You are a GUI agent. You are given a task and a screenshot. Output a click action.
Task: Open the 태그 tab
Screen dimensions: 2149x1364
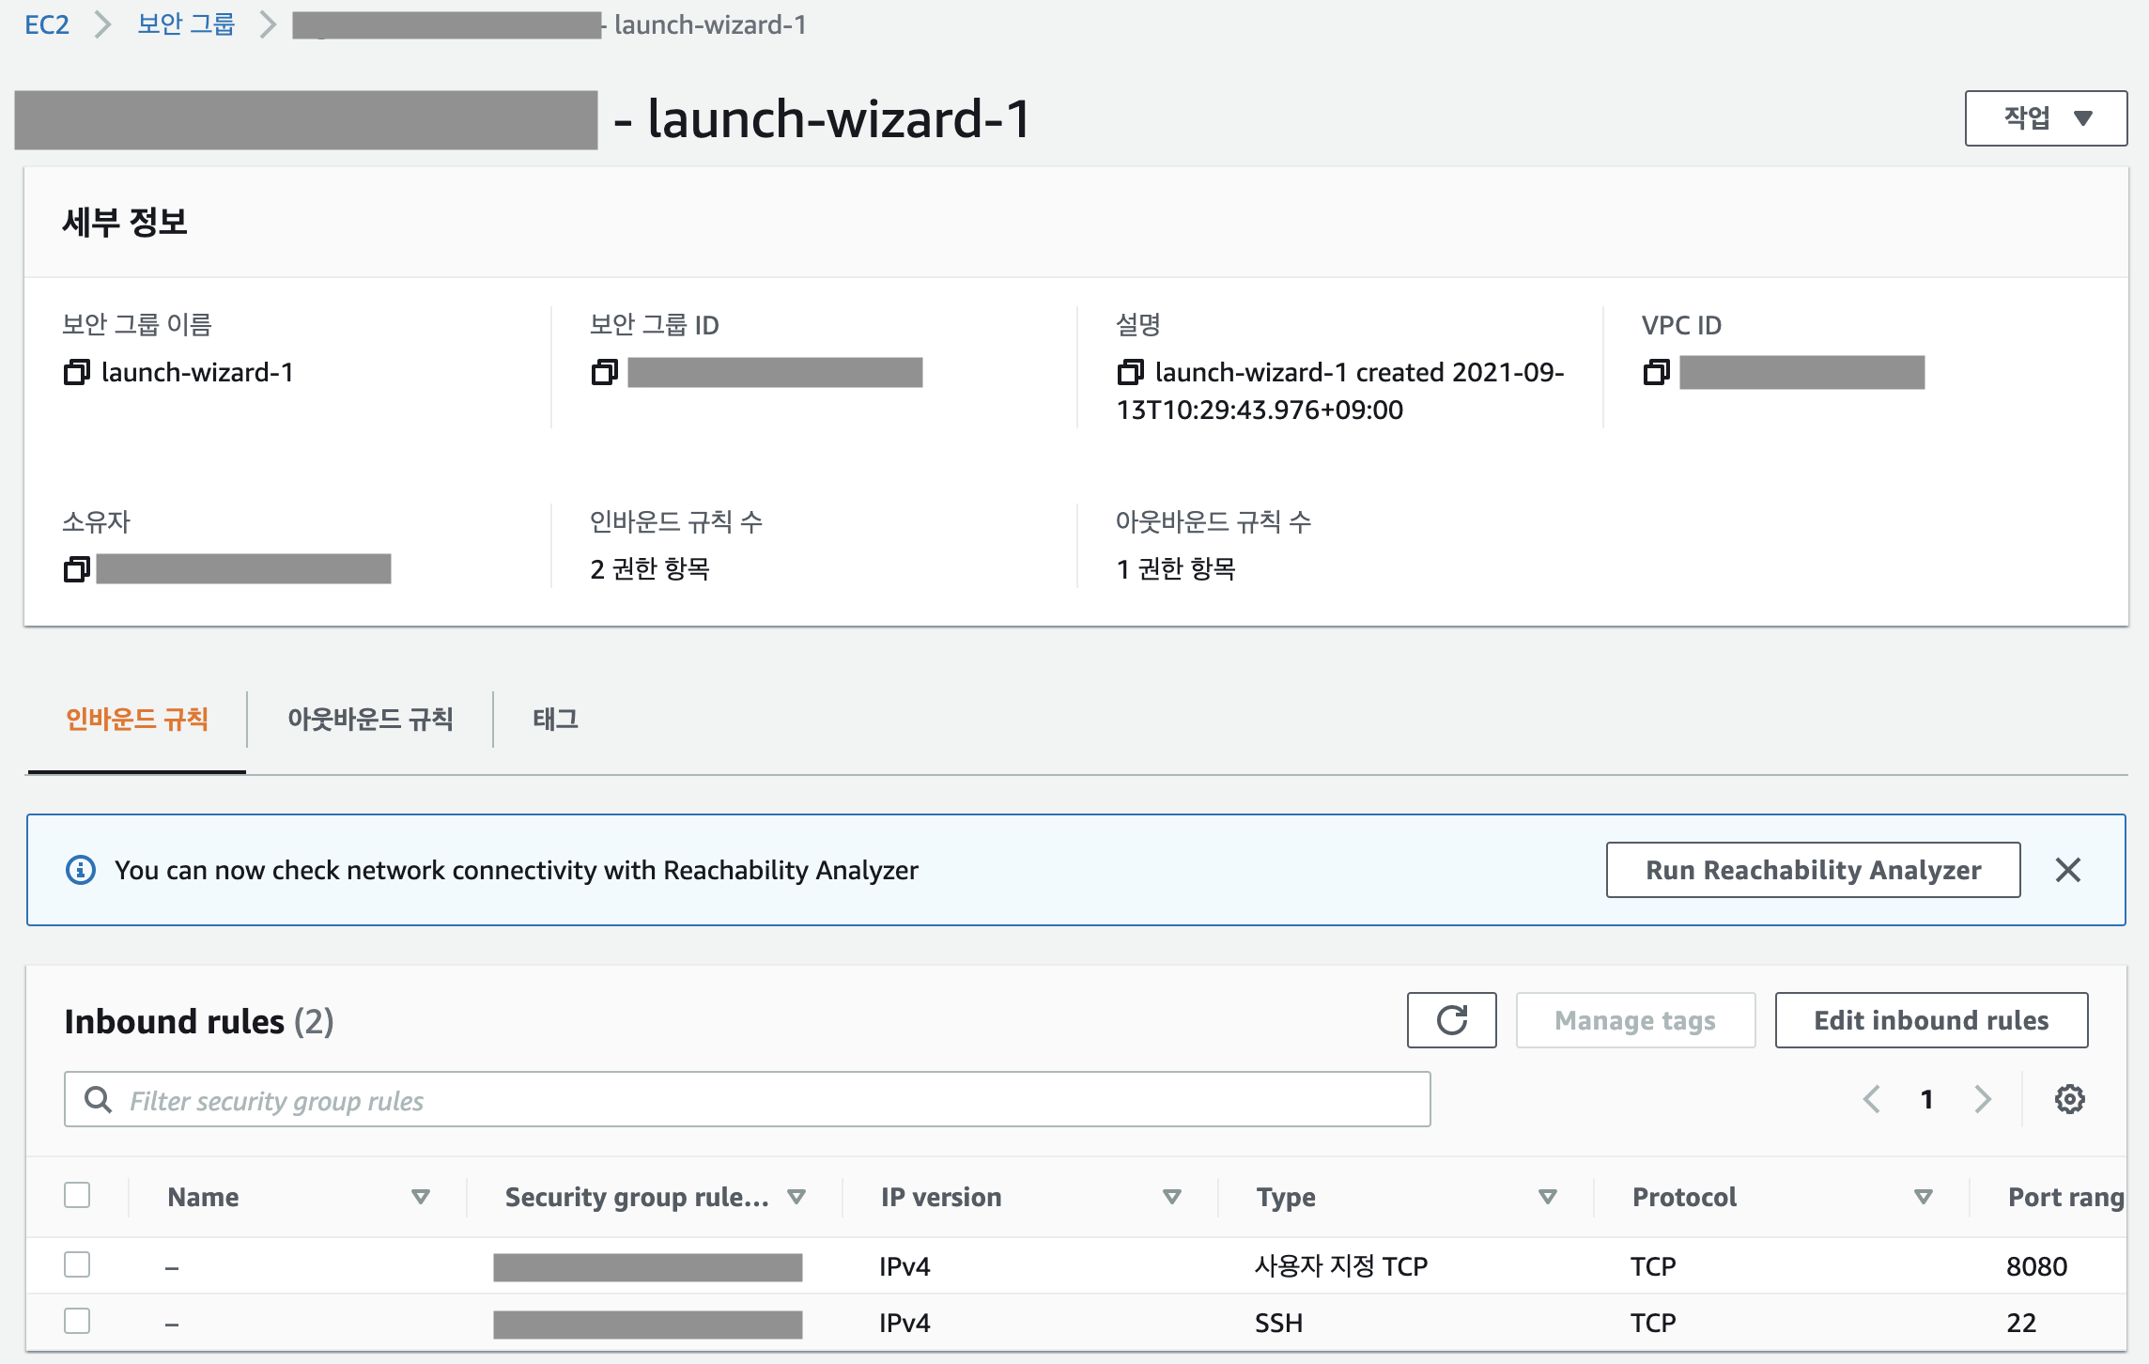click(x=555, y=720)
